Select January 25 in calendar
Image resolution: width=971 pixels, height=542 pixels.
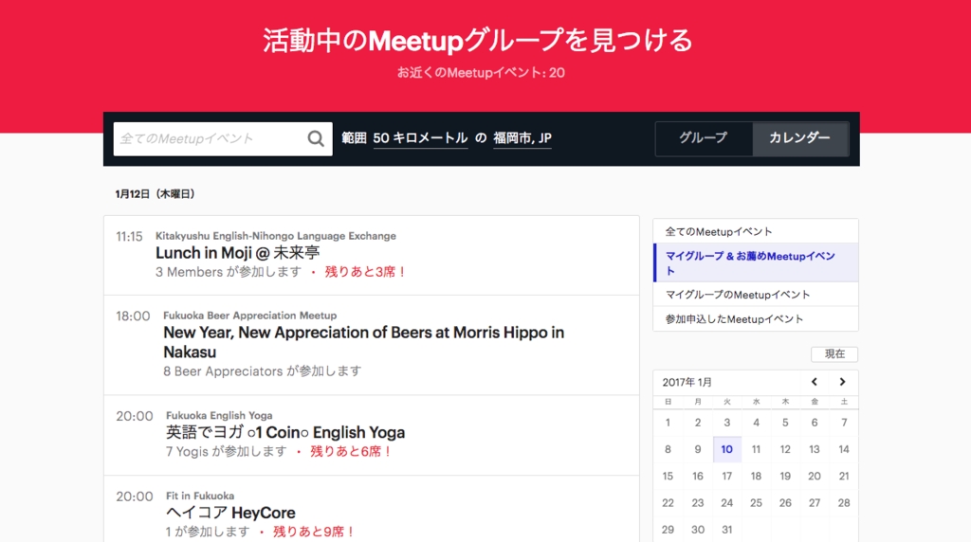756,503
